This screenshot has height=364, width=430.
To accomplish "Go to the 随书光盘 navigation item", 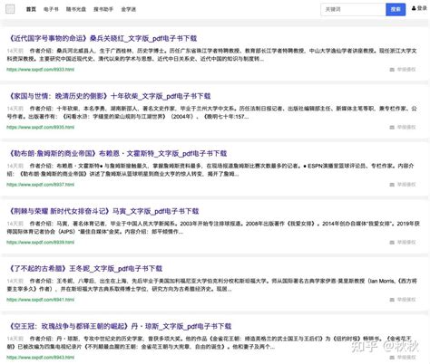I will tap(76, 9).
